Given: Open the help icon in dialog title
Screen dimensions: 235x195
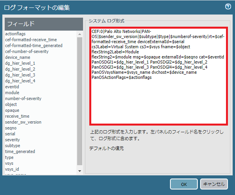Looking at the screenshot, I should coord(228,7).
